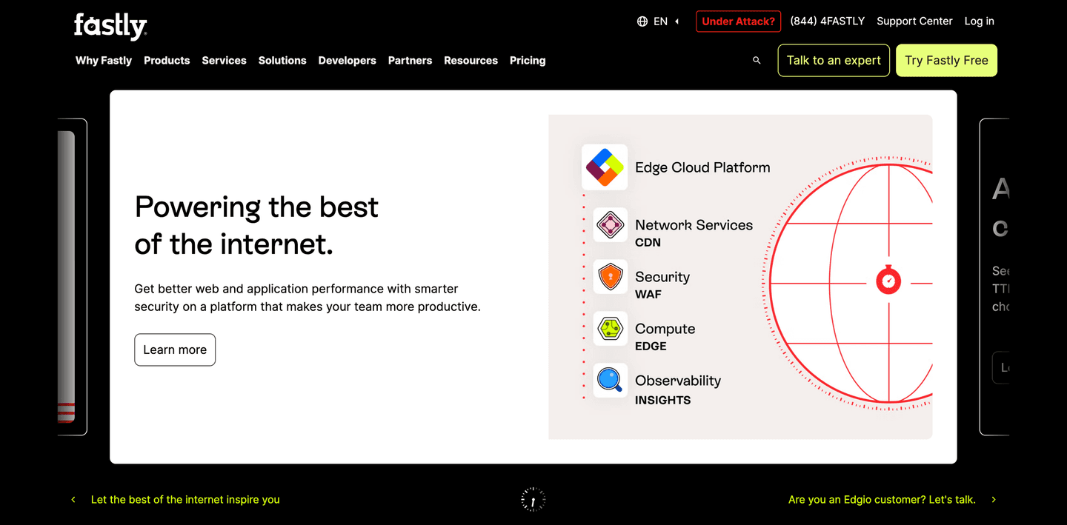Click the Network Services CDN icon
The width and height of the screenshot is (1067, 525).
pyautogui.click(x=611, y=225)
